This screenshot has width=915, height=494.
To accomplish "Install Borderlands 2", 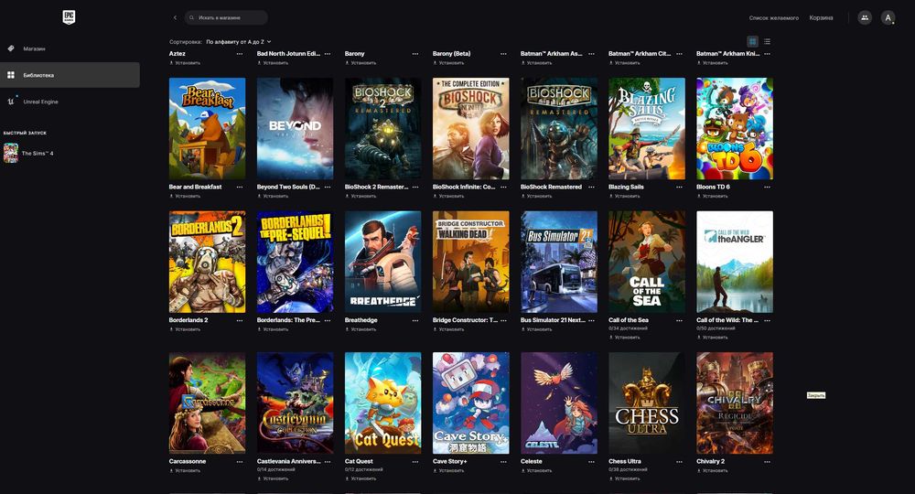I will click(185, 329).
